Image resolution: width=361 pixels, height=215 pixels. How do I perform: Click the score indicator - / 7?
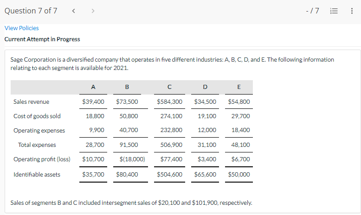[x=312, y=11]
